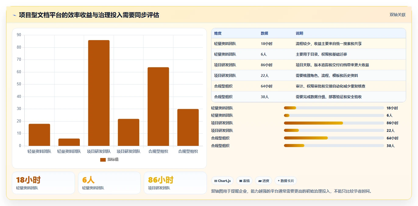
Task: Click table text 主要用于目录、权限和基础迁移
Action: tap(321, 54)
